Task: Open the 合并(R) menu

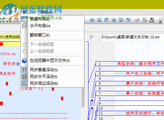Action: click(x=12, y=12)
